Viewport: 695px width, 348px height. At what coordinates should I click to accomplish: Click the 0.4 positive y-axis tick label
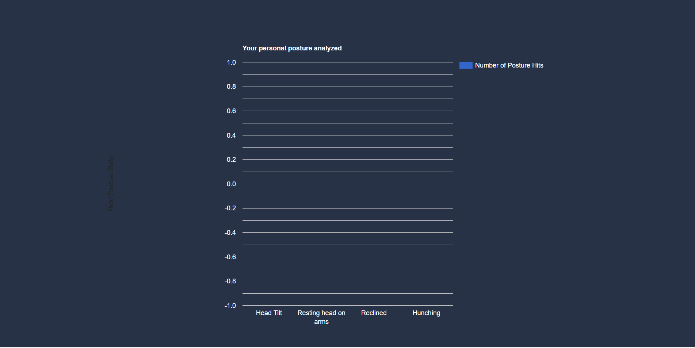231,135
